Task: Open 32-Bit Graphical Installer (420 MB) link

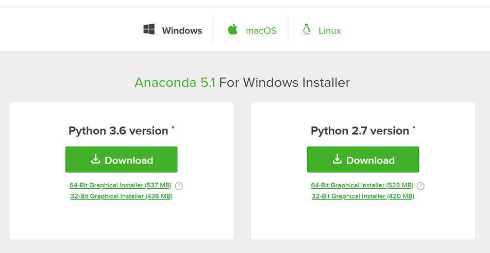Action: (x=363, y=196)
